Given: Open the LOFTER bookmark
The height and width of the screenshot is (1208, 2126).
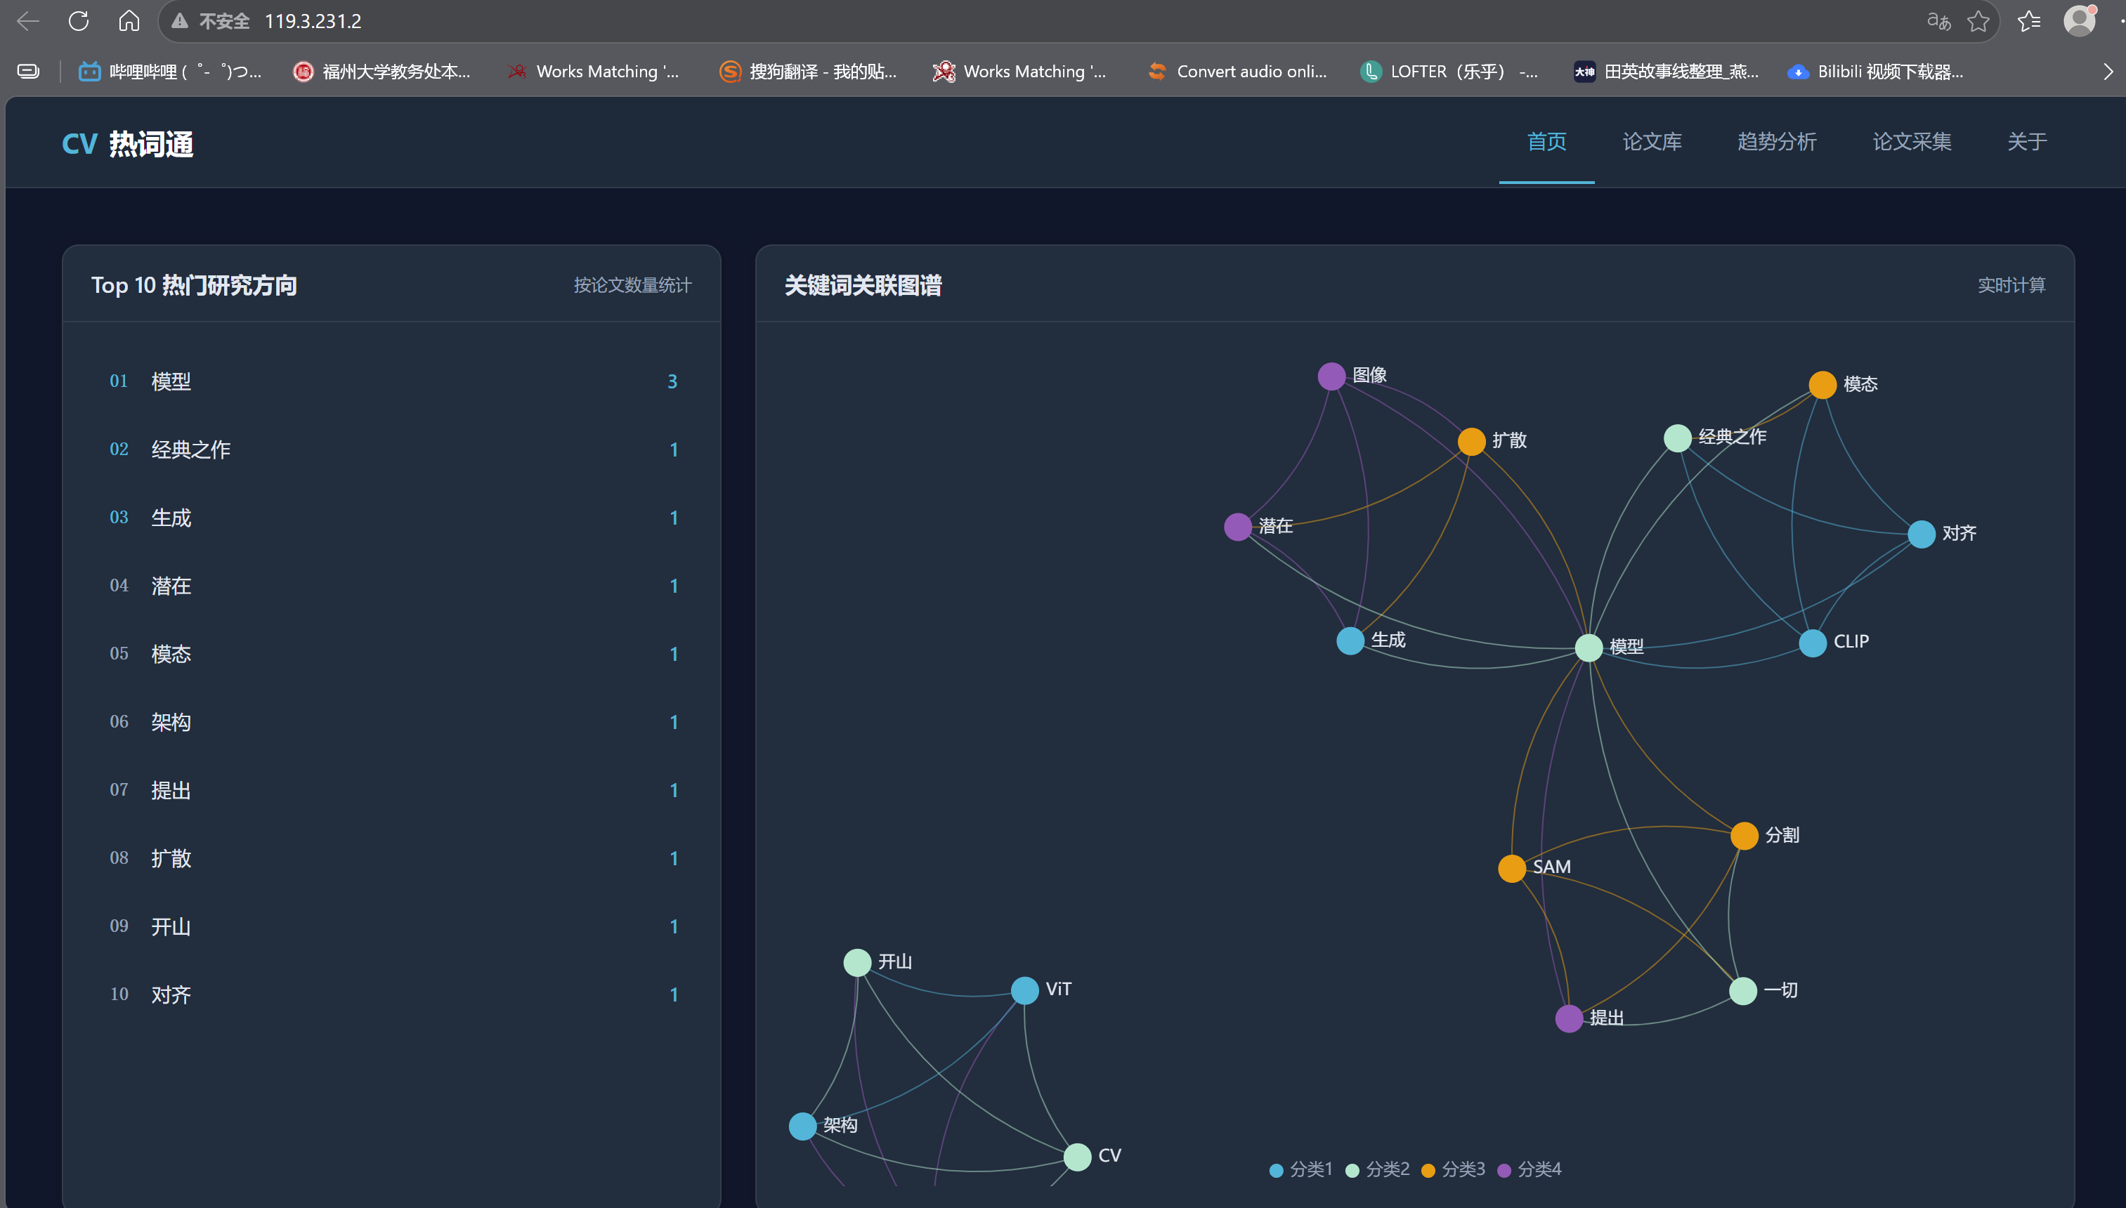Looking at the screenshot, I should (x=1449, y=72).
